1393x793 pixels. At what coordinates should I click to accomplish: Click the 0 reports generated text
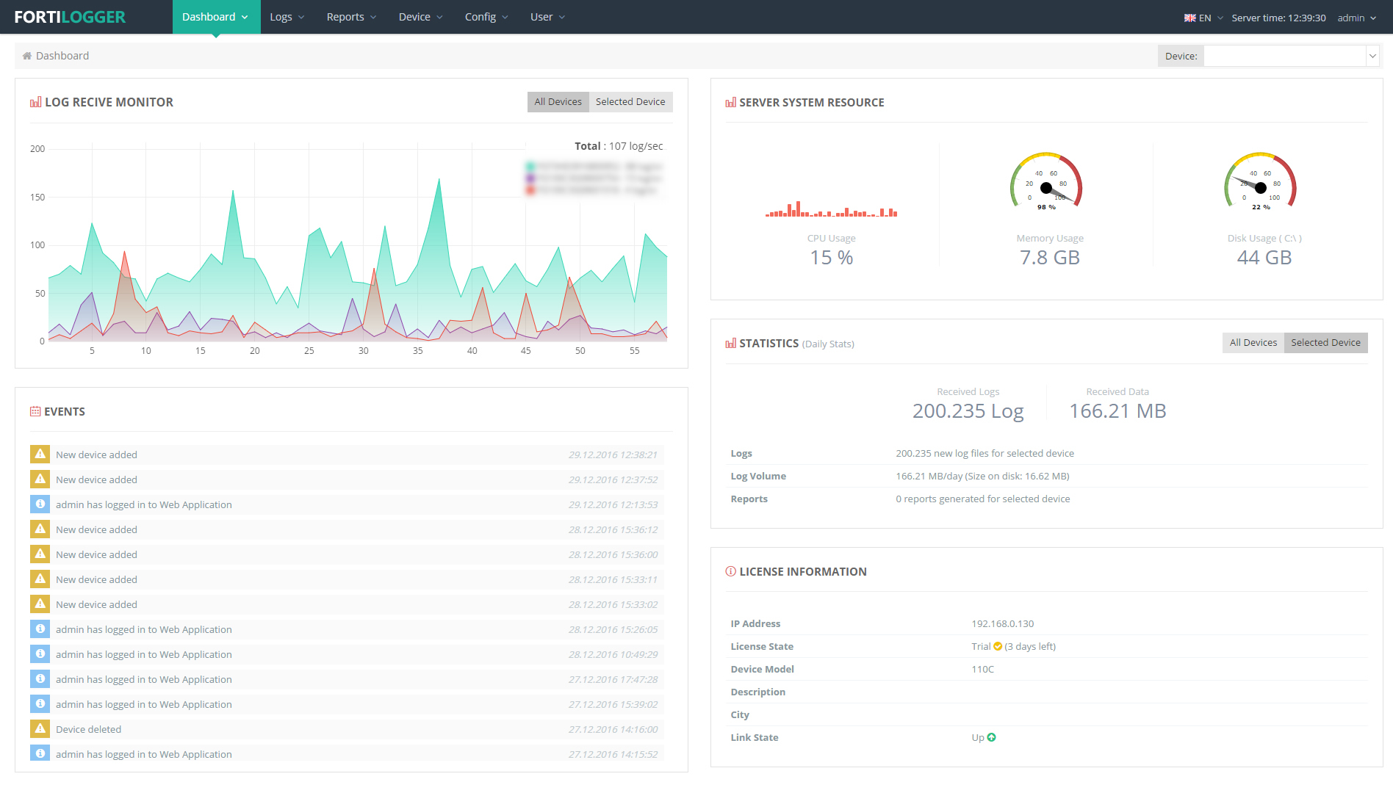tap(982, 499)
